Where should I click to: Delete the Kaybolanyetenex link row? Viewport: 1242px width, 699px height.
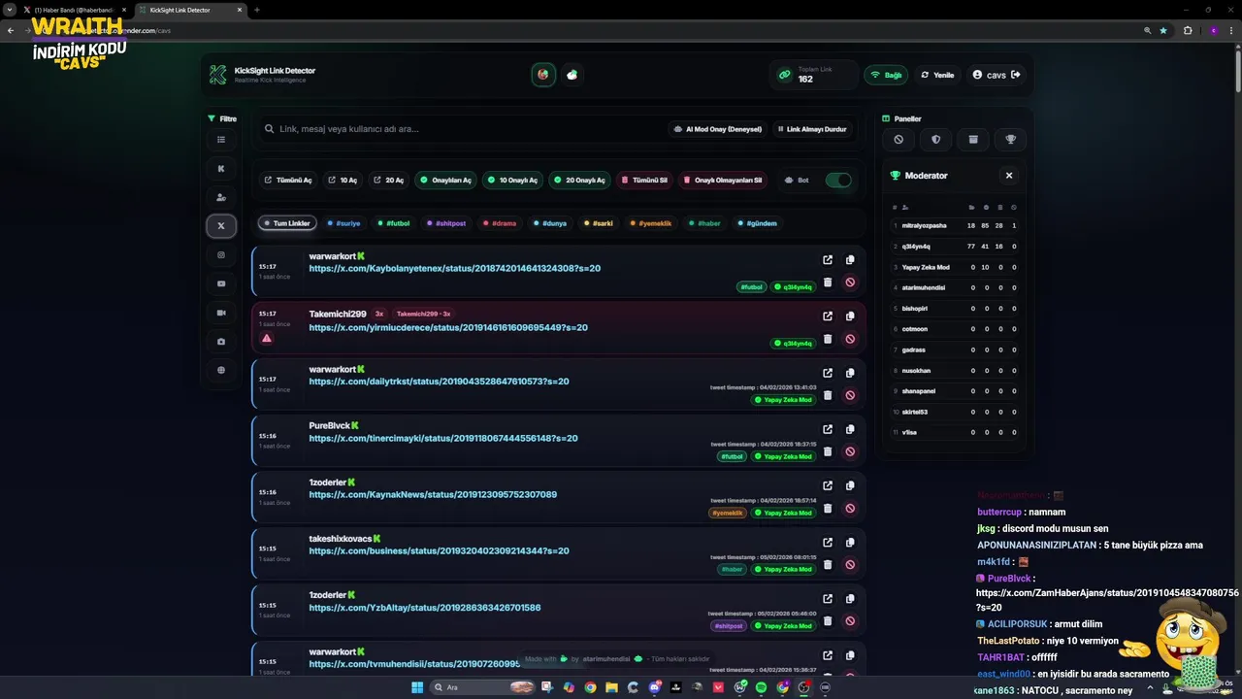point(828,283)
